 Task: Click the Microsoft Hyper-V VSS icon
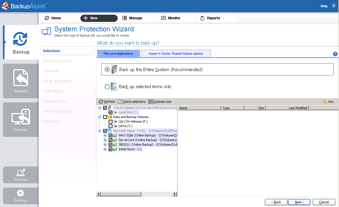tap(110, 131)
